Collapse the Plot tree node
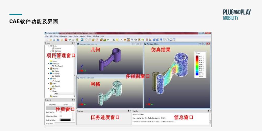The image size is (262, 131). [49, 89]
